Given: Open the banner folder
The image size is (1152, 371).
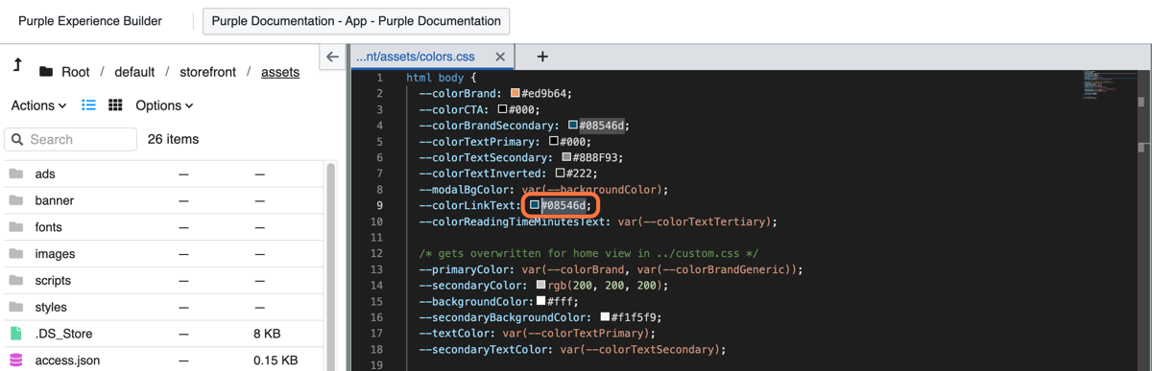Looking at the screenshot, I should coord(55,200).
